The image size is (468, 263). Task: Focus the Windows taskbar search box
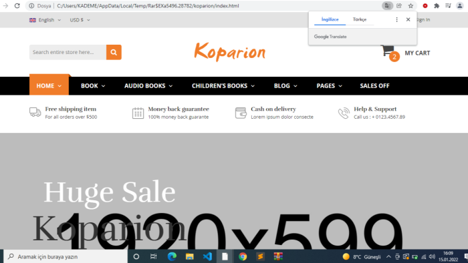click(x=66, y=256)
